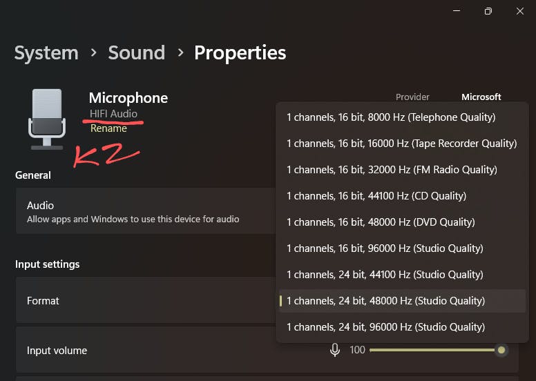Mute input with the microphone volume icon
This screenshot has height=381, width=536.
(335, 350)
